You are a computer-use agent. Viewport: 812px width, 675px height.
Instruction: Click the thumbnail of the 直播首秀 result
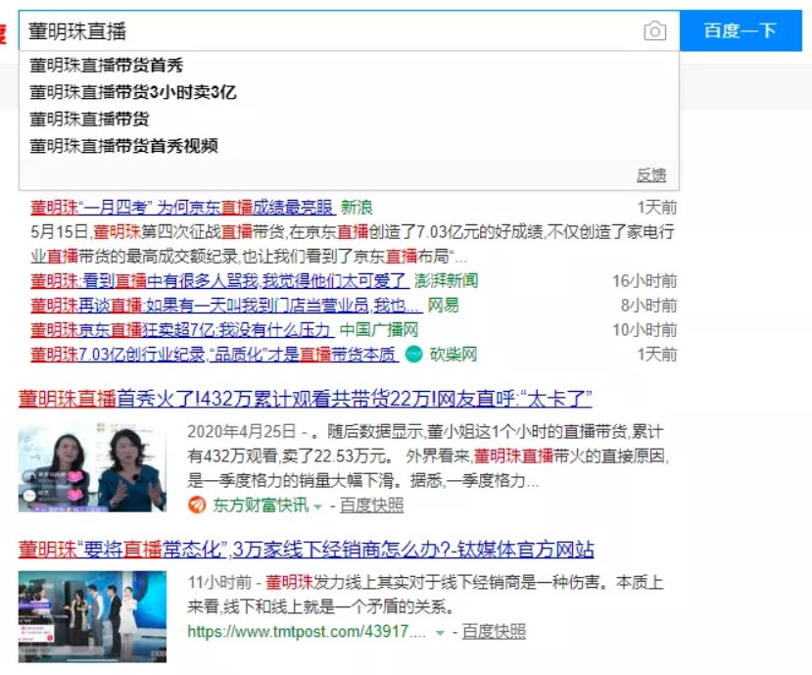click(x=92, y=466)
